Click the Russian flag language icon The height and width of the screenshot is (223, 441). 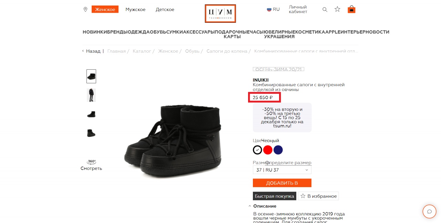(269, 9)
